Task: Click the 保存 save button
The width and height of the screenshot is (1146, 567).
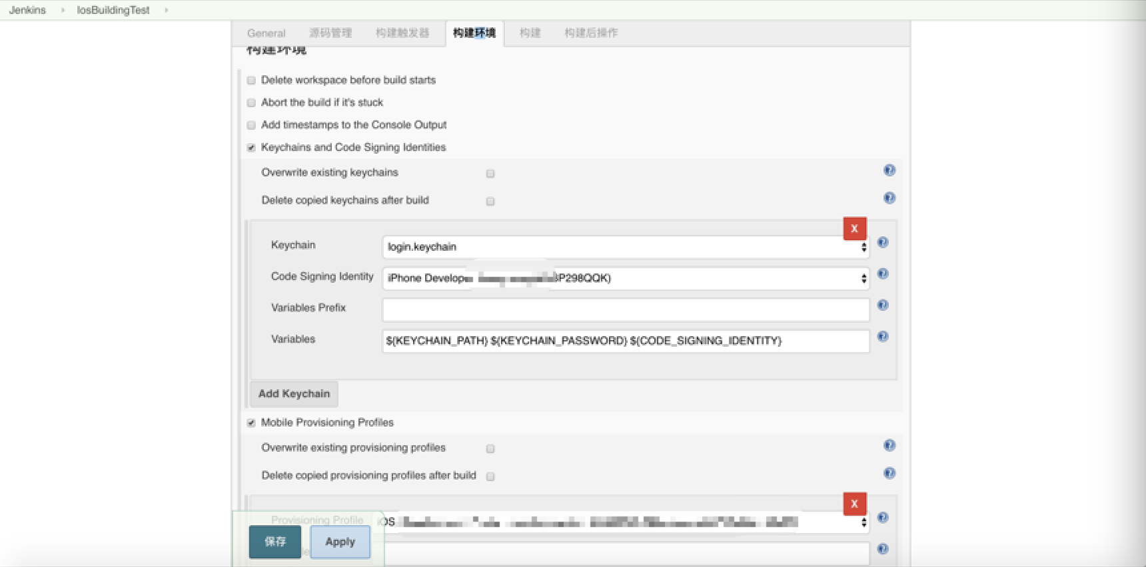Action: [x=275, y=542]
